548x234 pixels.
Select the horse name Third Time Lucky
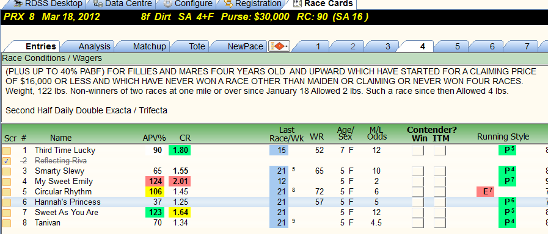65,151
